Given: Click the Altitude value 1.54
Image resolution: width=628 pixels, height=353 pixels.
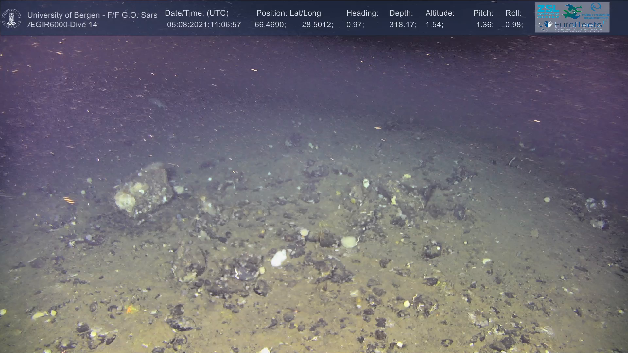Looking at the screenshot, I should click(x=434, y=25).
